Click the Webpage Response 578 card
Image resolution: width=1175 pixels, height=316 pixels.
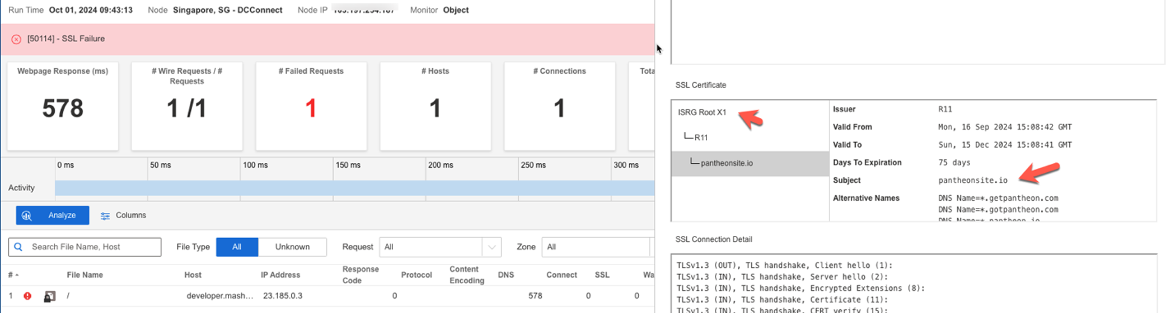[x=63, y=106]
